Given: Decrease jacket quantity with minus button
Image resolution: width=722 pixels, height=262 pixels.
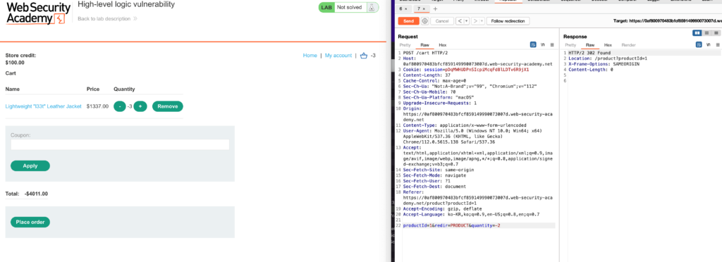Looking at the screenshot, I should (x=120, y=106).
